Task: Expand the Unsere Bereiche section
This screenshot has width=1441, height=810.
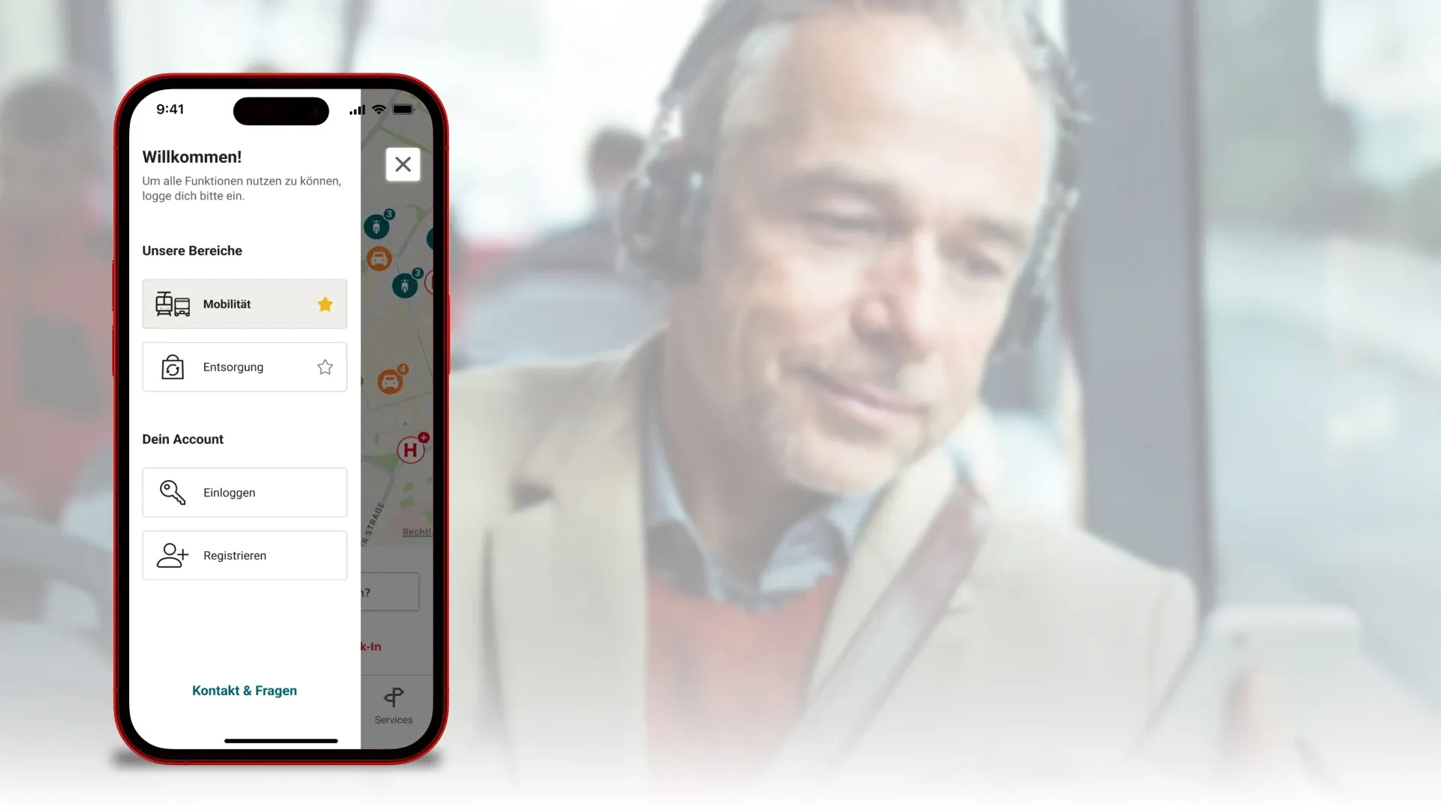Action: click(x=192, y=250)
